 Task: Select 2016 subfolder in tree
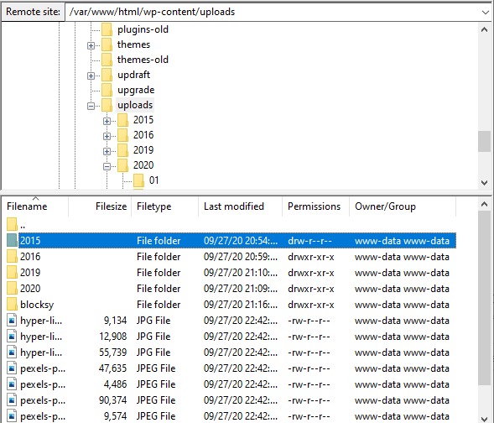pos(143,135)
